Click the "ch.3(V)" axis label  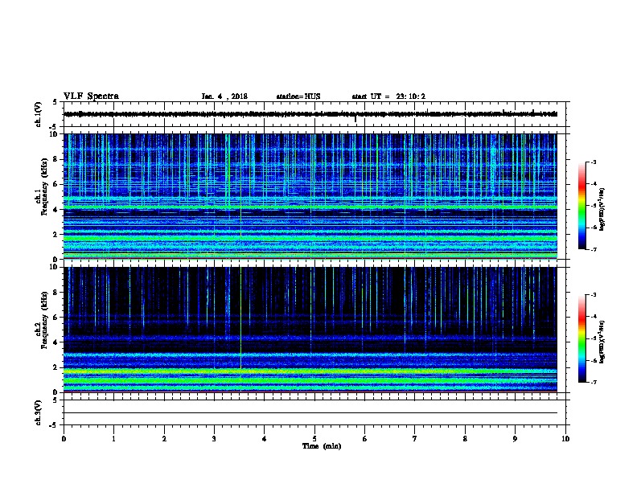click(x=38, y=412)
